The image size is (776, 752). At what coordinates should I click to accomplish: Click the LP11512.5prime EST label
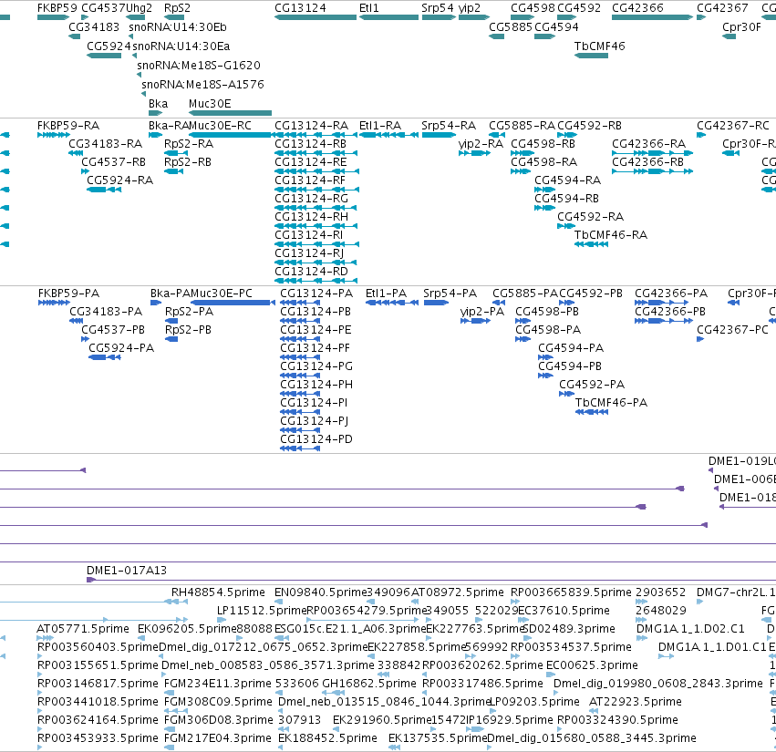tap(263, 611)
